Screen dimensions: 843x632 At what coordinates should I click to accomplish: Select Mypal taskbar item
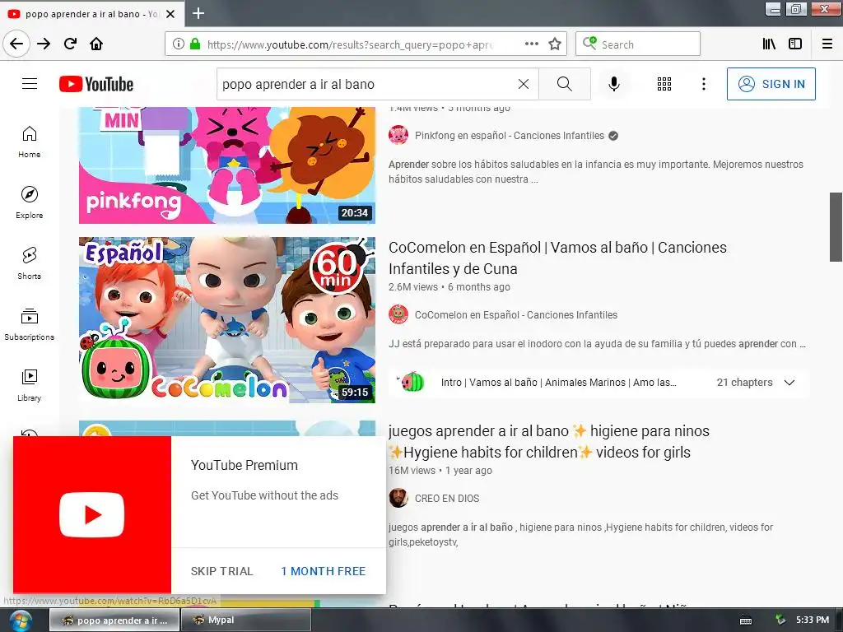click(x=245, y=620)
